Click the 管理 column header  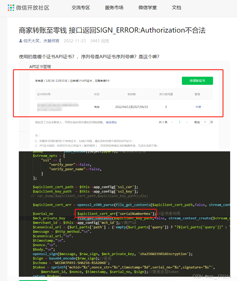(x=197, y=94)
